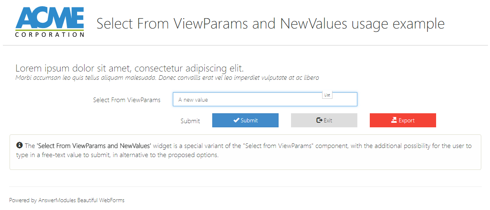Click the italic 'Morbi accumsan' subtitle
This screenshot has width=490, height=210.
pyautogui.click(x=167, y=78)
